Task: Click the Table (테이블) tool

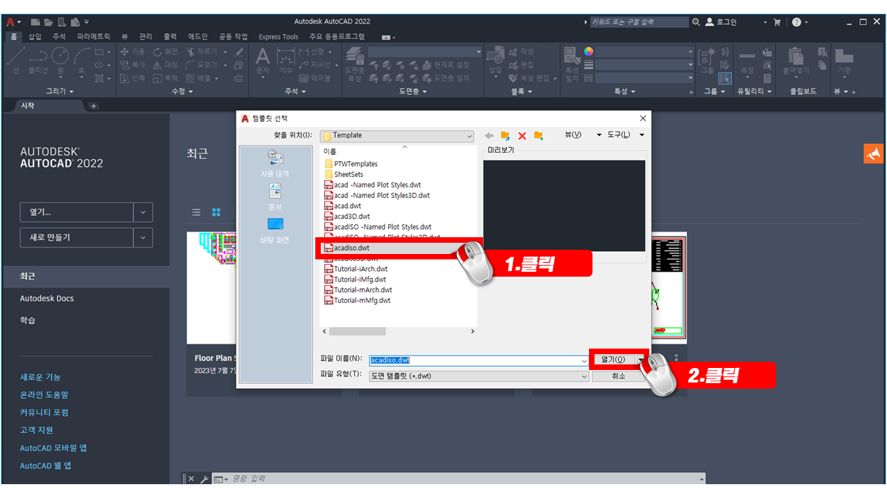Action: point(315,78)
